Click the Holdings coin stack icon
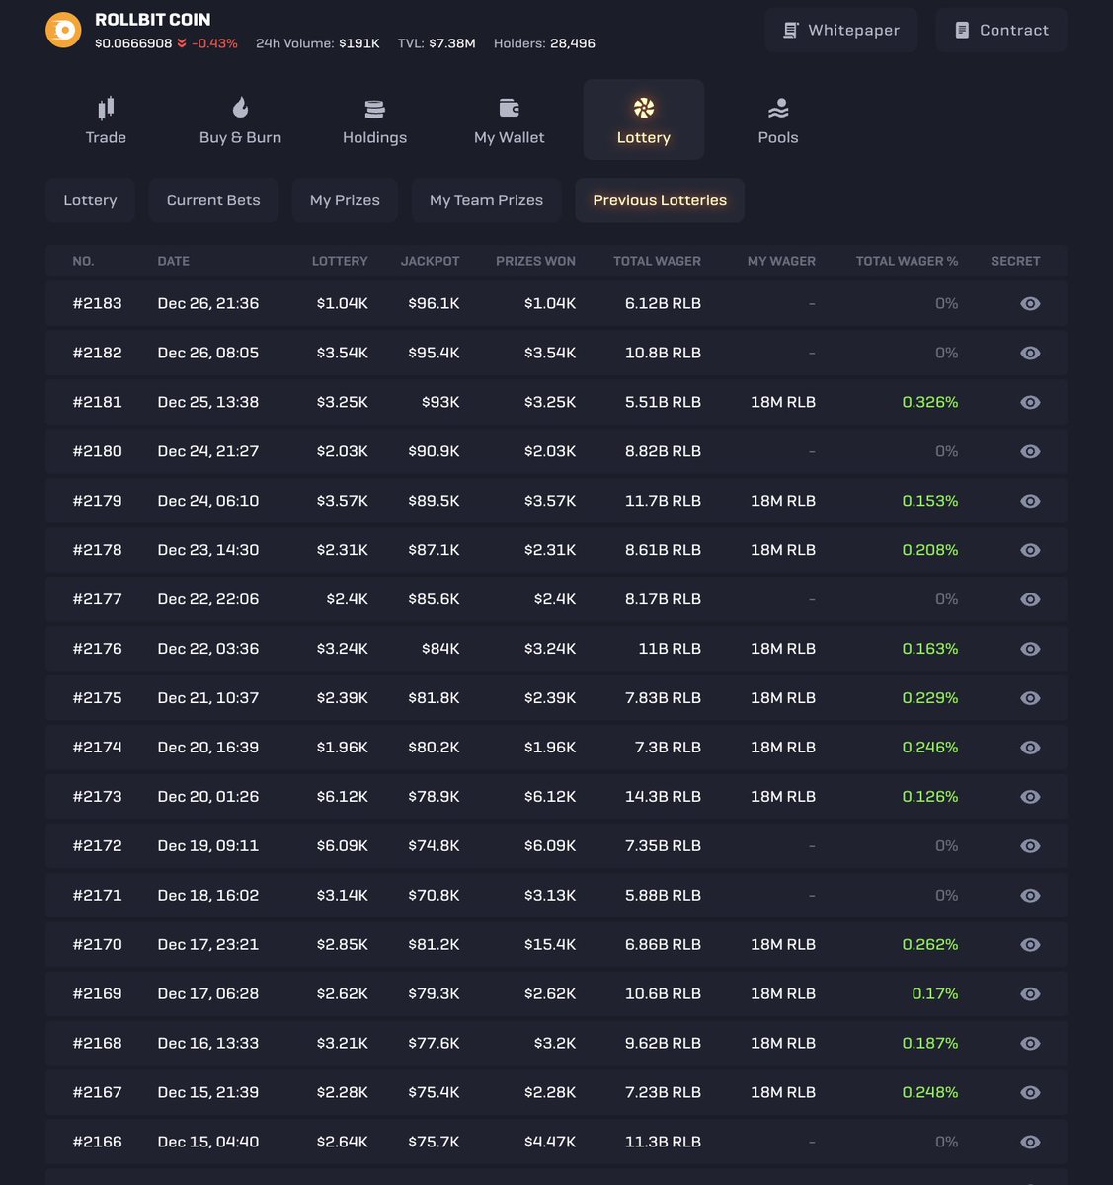The height and width of the screenshot is (1185, 1113). pos(374,108)
